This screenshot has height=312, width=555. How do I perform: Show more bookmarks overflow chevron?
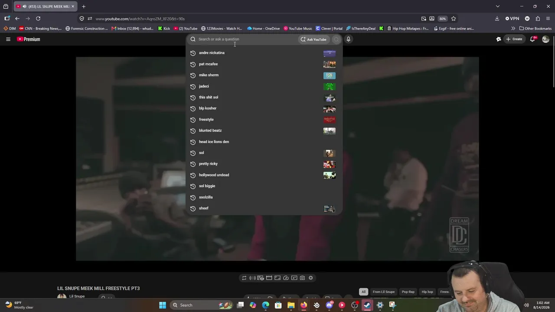[513, 29]
